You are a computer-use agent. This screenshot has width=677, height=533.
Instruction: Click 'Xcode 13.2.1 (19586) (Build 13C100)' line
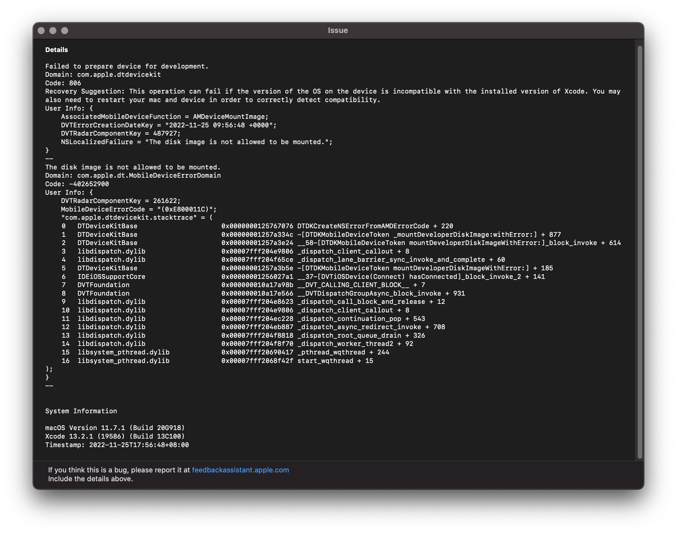tap(115, 436)
